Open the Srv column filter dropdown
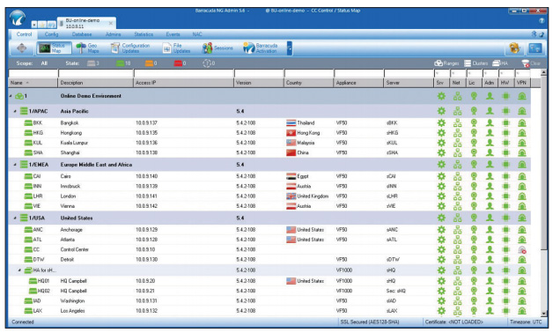This screenshot has width=553, height=333. (441, 73)
